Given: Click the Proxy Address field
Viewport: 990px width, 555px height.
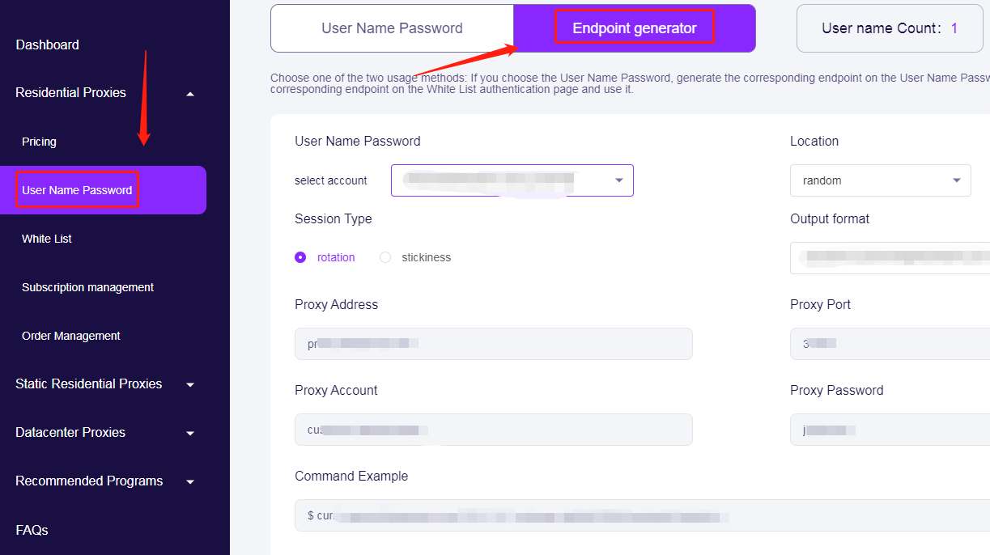Looking at the screenshot, I should pyautogui.click(x=493, y=344).
